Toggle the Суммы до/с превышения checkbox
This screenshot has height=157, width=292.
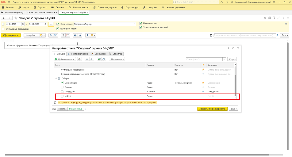click(3, 29)
